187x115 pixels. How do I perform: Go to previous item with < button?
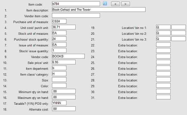pyautogui.click(x=115, y=4)
